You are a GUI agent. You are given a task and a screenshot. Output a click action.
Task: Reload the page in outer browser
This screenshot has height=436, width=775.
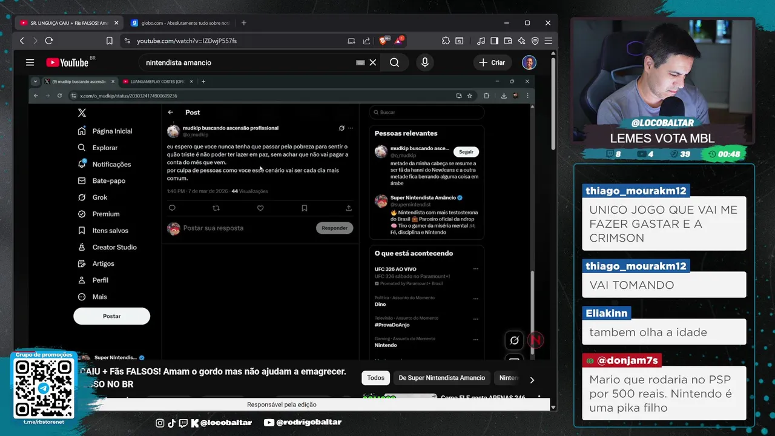(49, 41)
